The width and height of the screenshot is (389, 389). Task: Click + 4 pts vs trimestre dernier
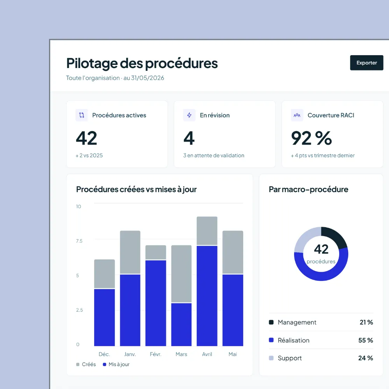[322, 155]
